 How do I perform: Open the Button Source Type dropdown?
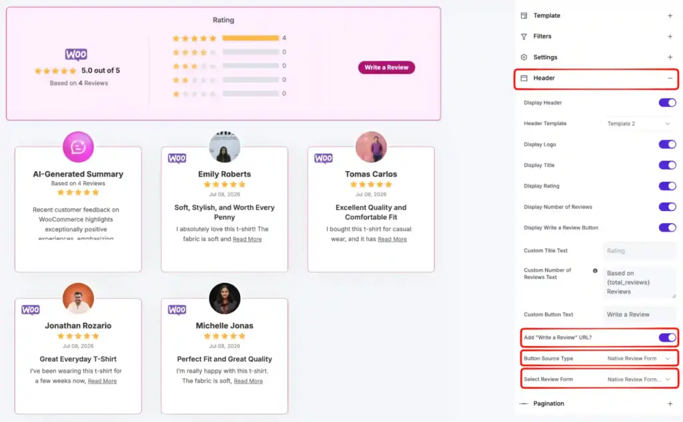(x=638, y=359)
